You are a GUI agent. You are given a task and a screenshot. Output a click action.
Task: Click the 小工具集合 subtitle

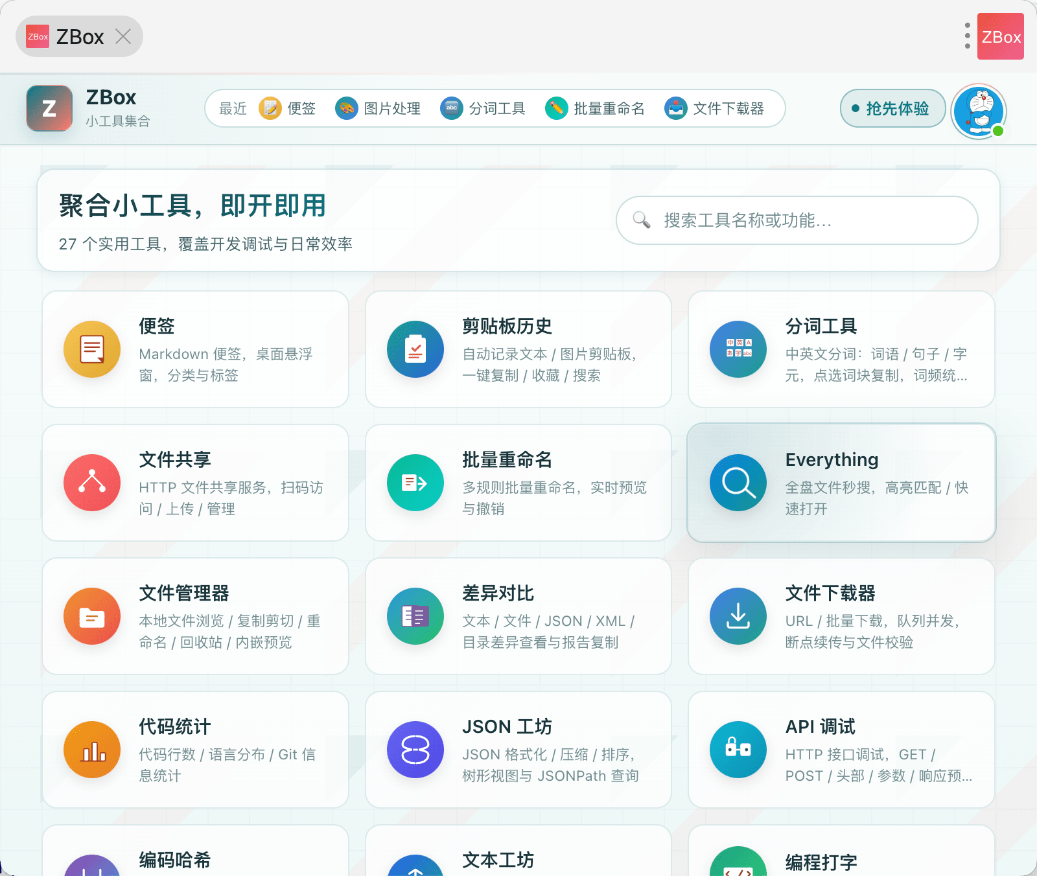(x=118, y=121)
